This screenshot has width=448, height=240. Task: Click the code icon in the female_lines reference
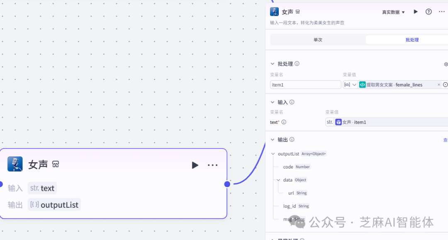point(362,85)
